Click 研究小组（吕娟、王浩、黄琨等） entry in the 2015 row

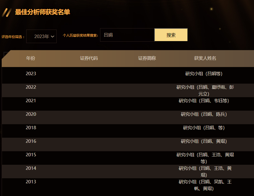(205, 158)
